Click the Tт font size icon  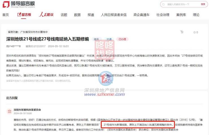[182, 32]
